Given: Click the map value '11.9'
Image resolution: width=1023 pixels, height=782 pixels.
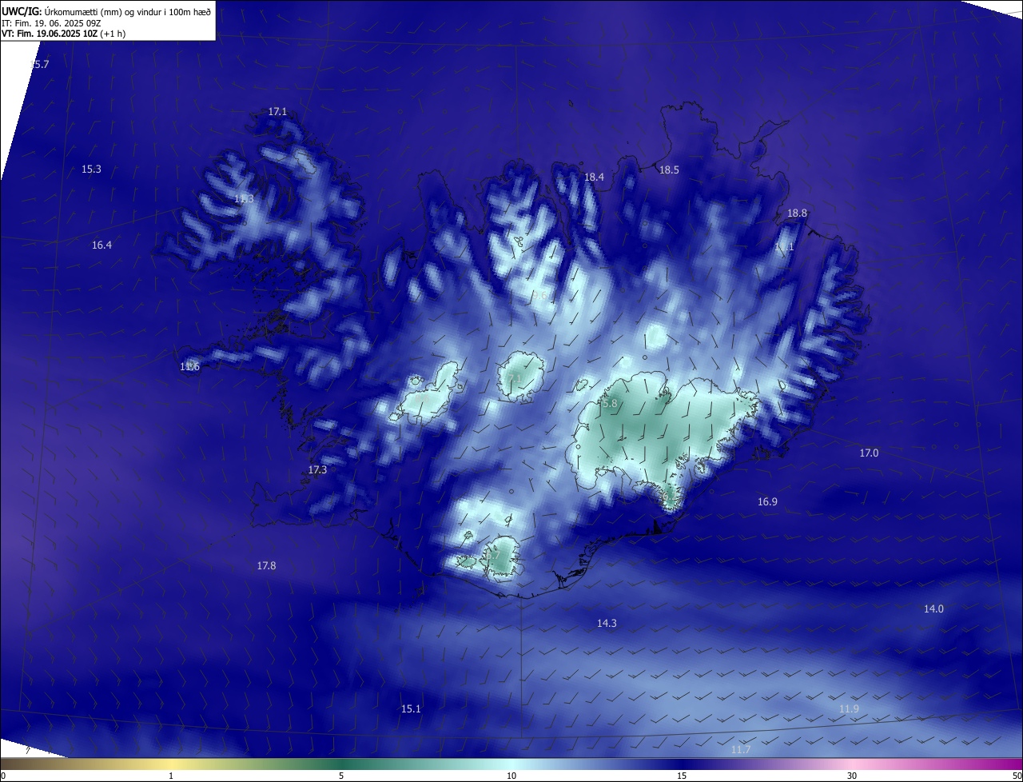Looking at the screenshot, I should point(849,710).
